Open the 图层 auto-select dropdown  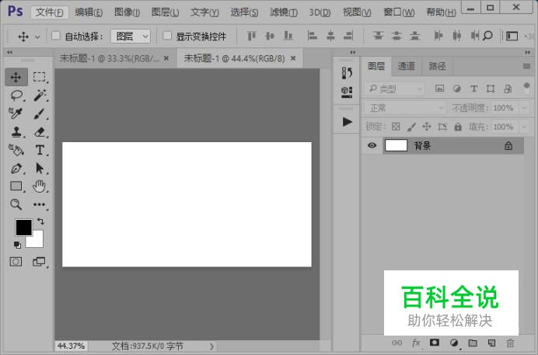131,36
